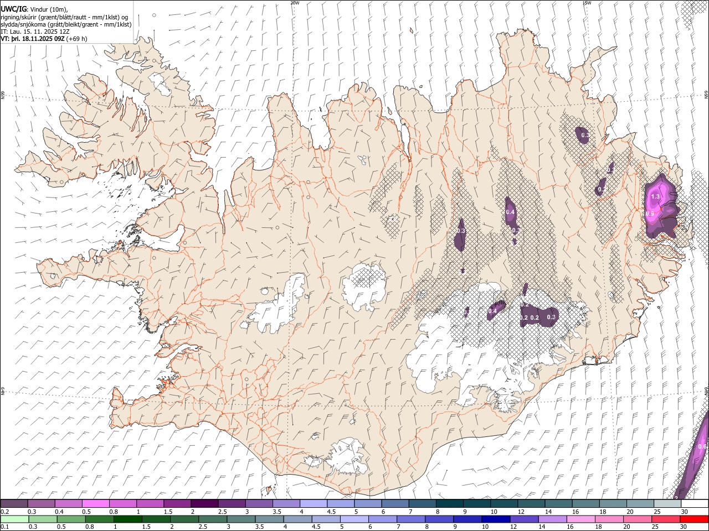Pick the 8 dark teal snow legend swatch

449,503
